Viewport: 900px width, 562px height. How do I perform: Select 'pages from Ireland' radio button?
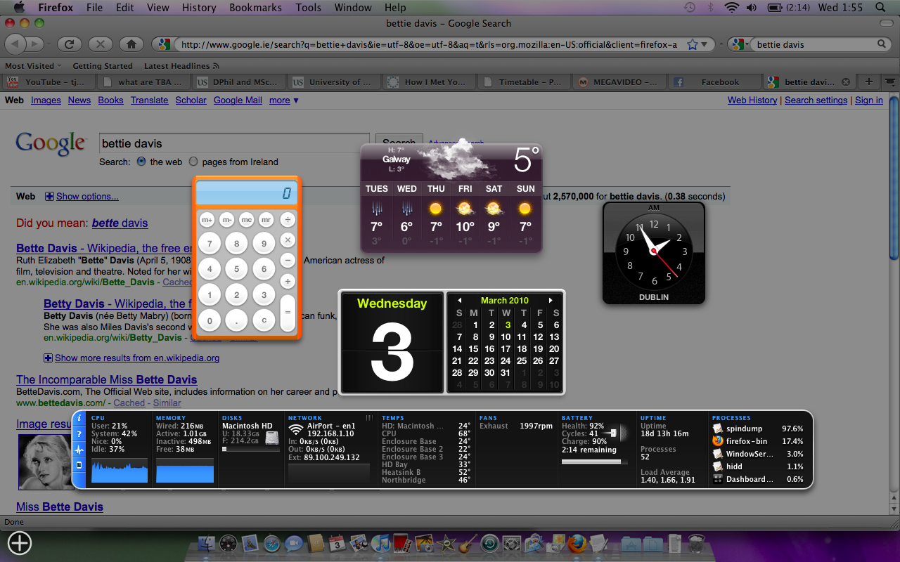click(x=193, y=162)
